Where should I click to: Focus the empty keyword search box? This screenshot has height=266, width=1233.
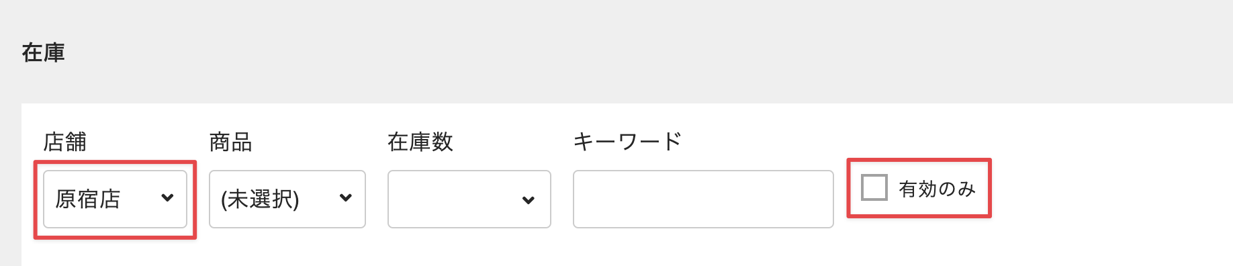click(703, 199)
